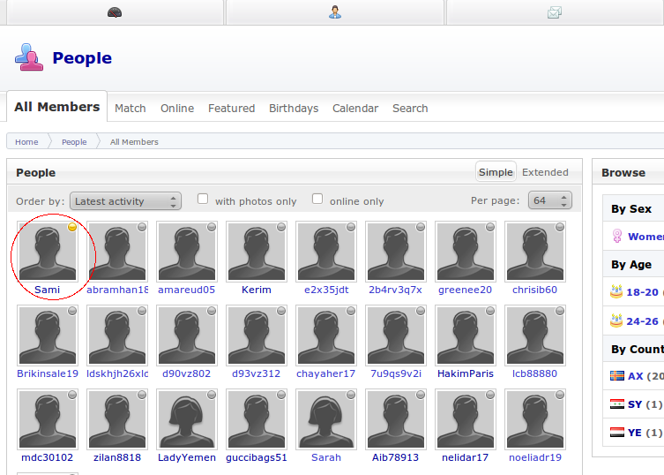Click the Home breadcrumb link

click(26, 142)
